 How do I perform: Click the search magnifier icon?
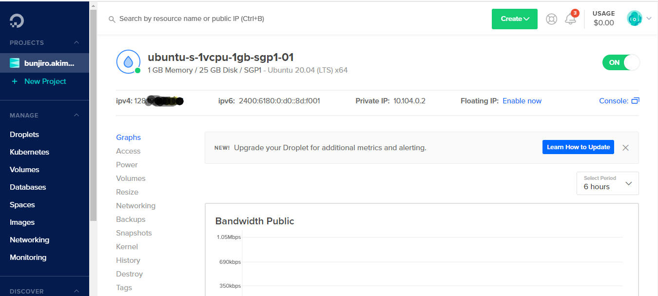[x=112, y=19]
